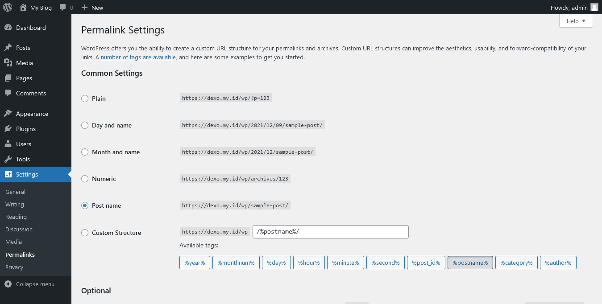
Task: Open Posts via the pushpin icon
Action: click(8, 48)
